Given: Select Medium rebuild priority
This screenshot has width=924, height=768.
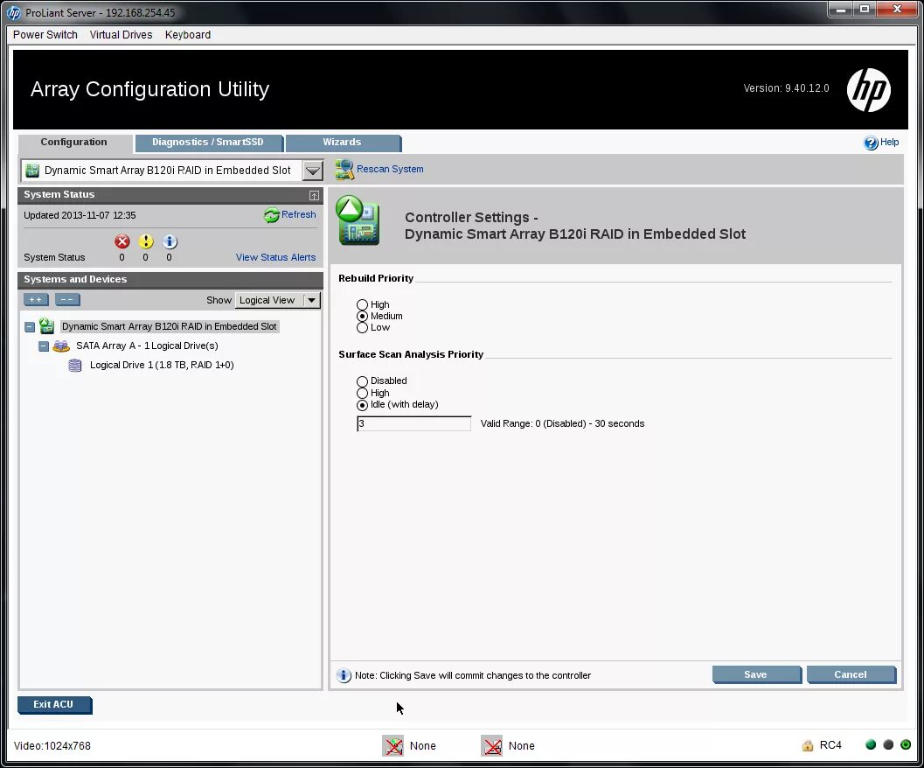Looking at the screenshot, I should (x=363, y=316).
